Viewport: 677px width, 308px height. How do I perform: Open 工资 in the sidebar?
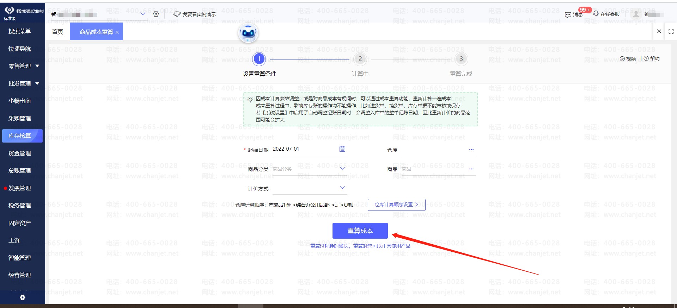(x=14, y=240)
